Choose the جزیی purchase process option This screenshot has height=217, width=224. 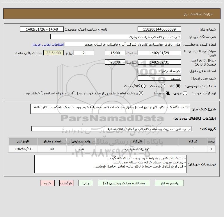pyautogui.click(x=185, y=93)
